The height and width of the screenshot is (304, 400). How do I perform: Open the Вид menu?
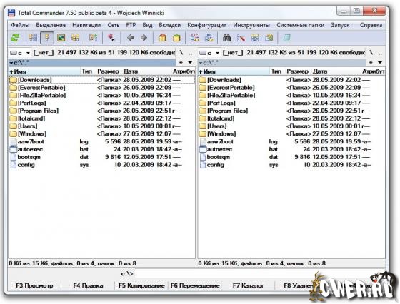pos(147,25)
